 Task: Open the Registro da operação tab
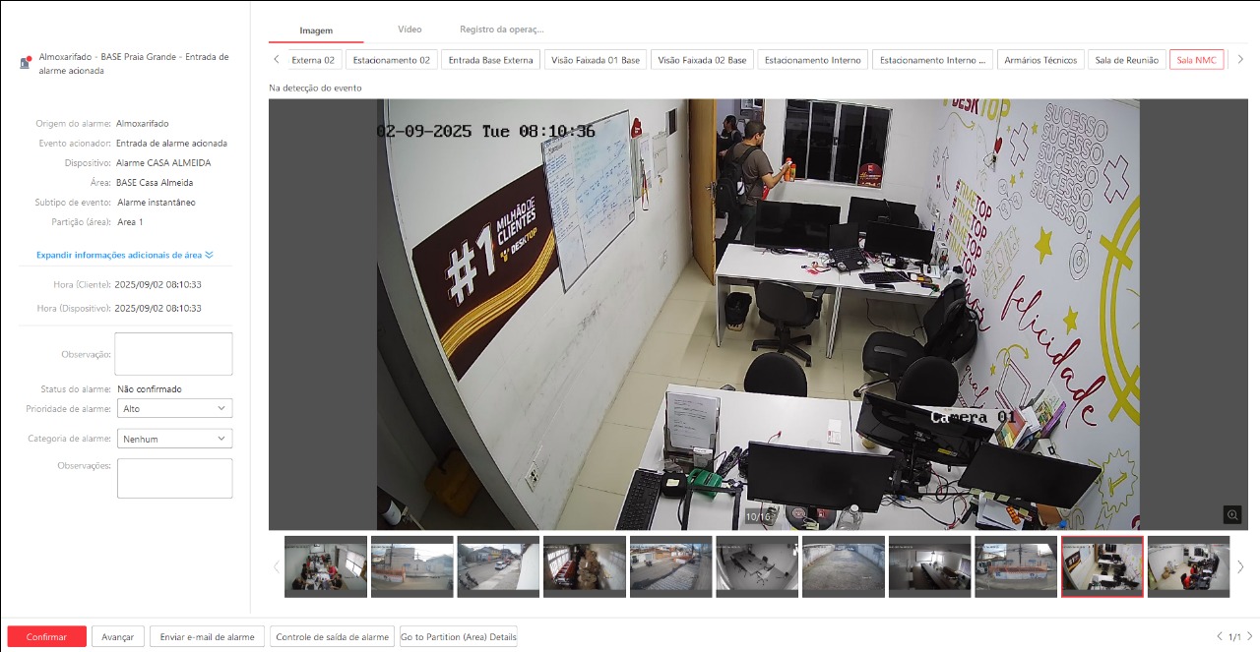point(501,30)
